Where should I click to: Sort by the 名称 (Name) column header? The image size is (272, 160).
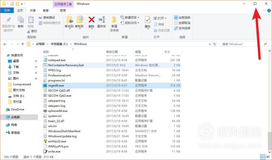pyautogui.click(x=74, y=52)
